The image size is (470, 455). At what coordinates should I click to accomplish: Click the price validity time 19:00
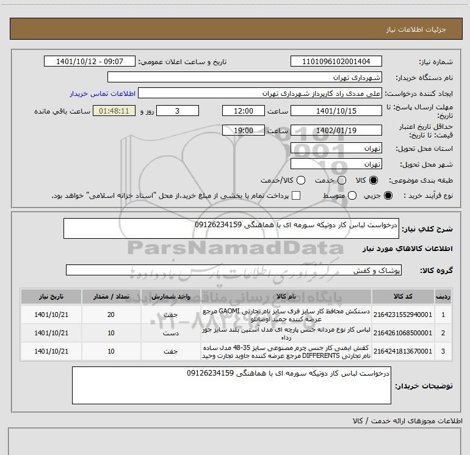click(244, 130)
